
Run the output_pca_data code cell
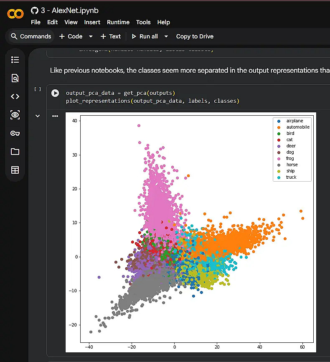click(x=55, y=93)
